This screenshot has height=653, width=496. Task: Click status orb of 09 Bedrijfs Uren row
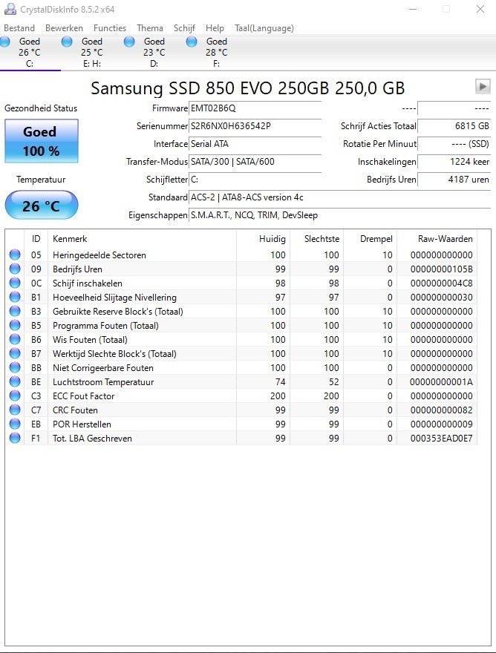pyautogui.click(x=15, y=269)
